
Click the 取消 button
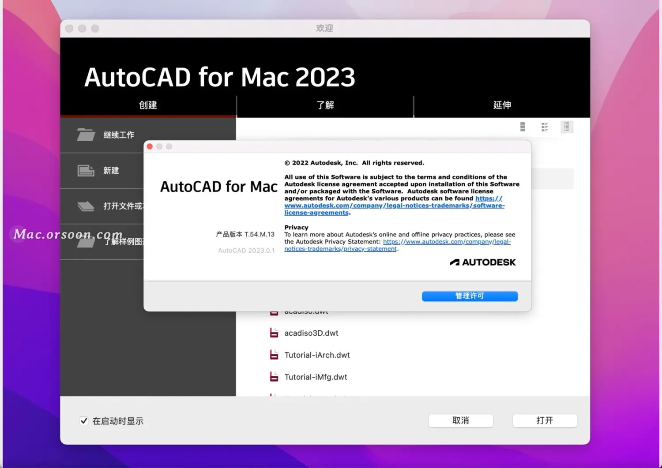(x=461, y=421)
